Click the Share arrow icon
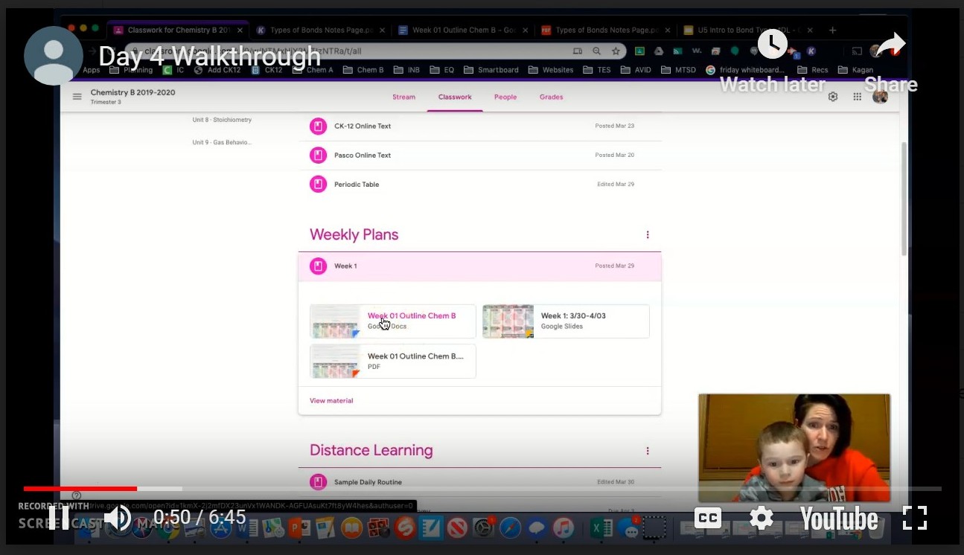This screenshot has width=964, height=555. tap(890, 46)
